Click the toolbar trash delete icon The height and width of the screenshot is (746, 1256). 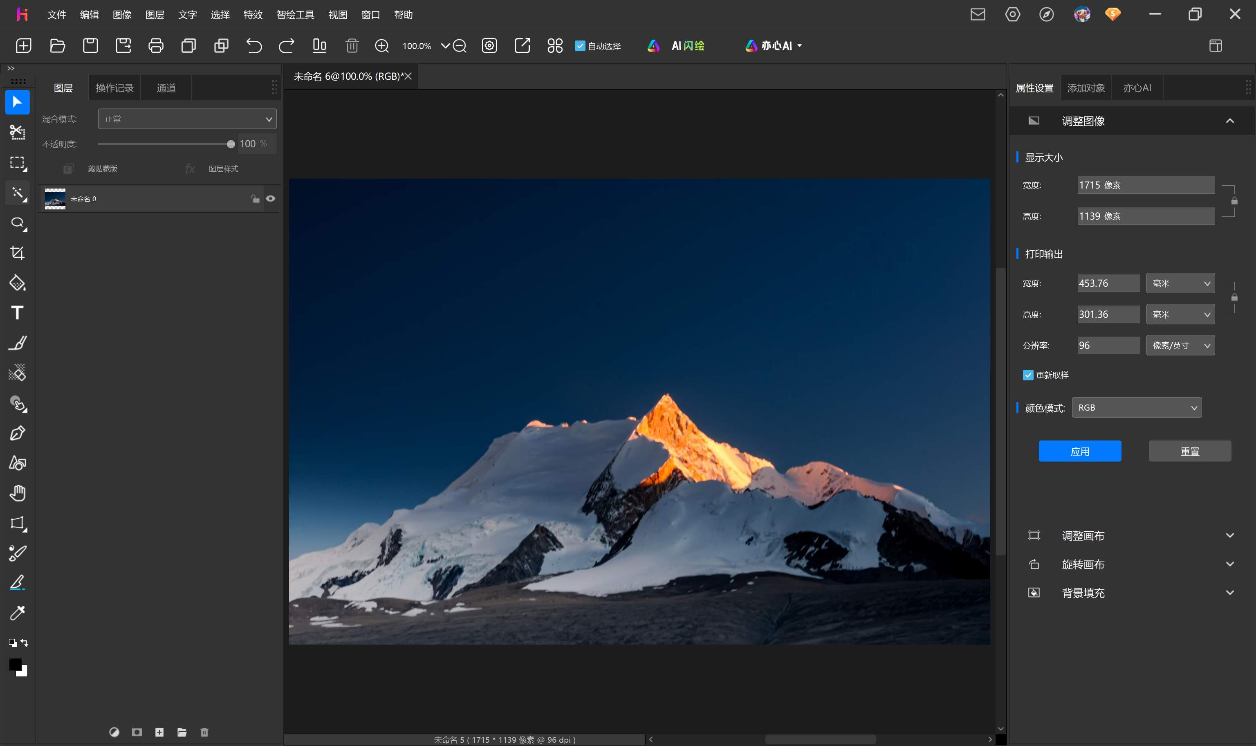point(352,46)
